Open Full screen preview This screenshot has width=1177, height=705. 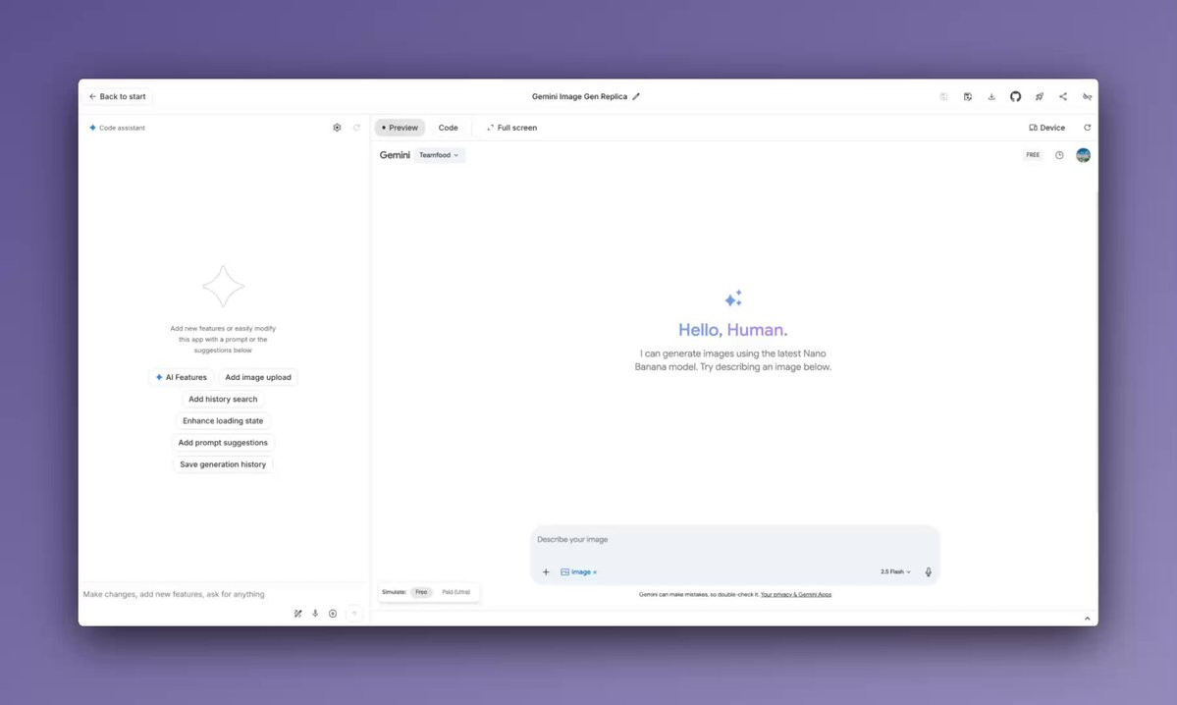512,128
